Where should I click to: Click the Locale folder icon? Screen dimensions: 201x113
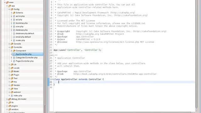point(12,68)
